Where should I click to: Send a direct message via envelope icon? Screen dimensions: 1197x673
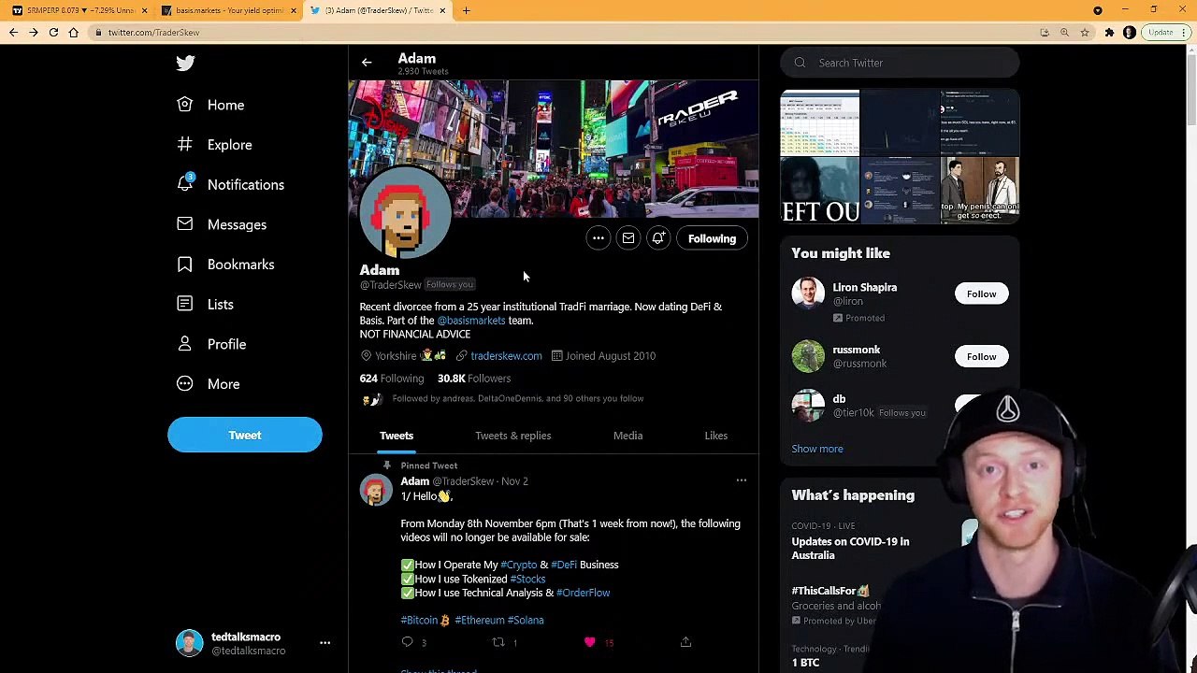point(628,238)
